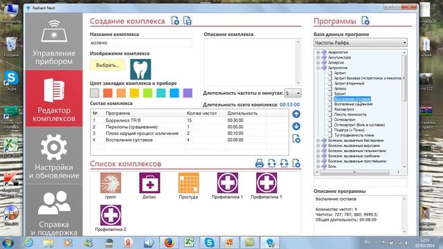Screen dimensions: 443x249
Task: Collapse the Артрология tree node
Action: (318, 68)
